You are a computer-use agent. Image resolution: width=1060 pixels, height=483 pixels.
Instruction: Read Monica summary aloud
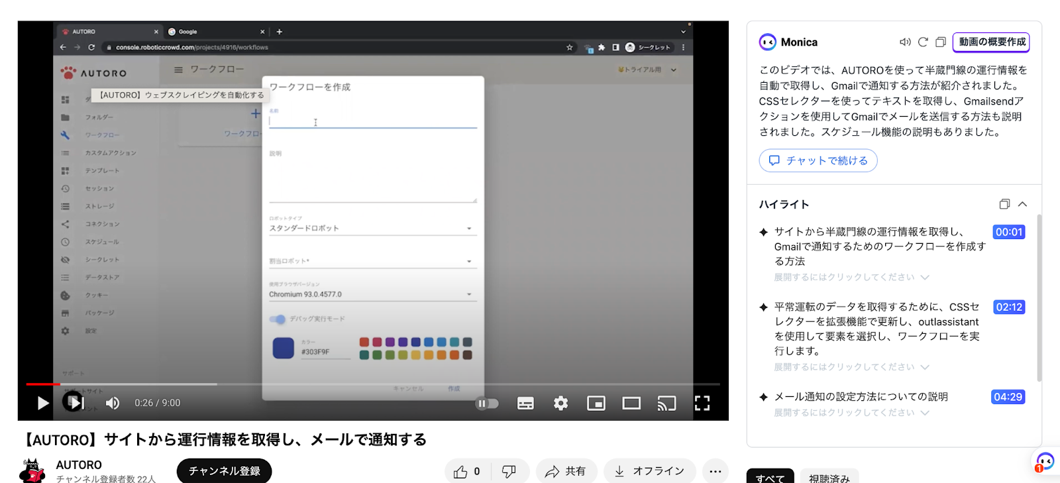[x=905, y=42]
